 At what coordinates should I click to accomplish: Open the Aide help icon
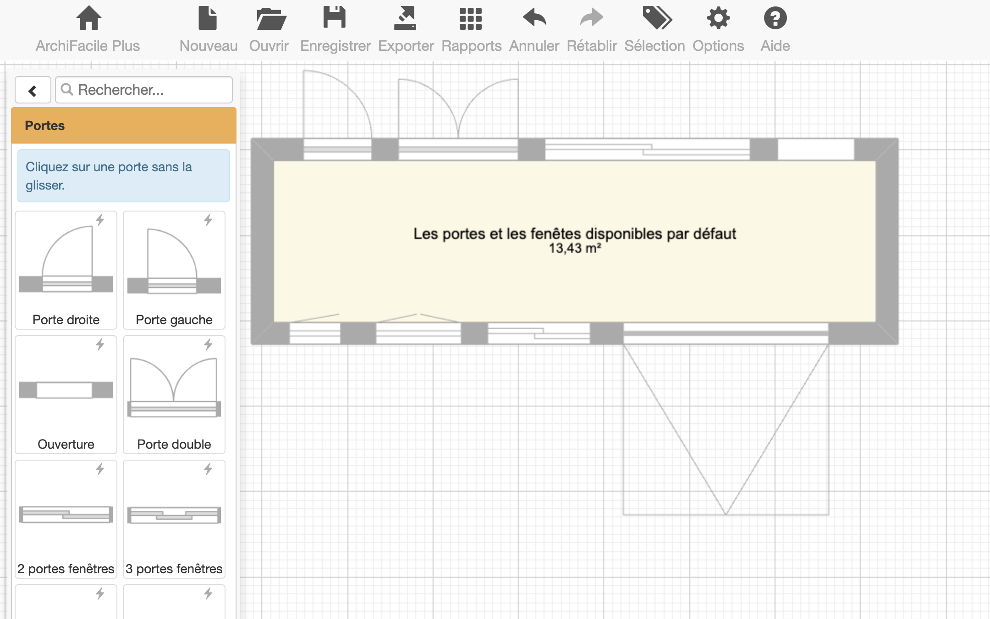click(775, 18)
